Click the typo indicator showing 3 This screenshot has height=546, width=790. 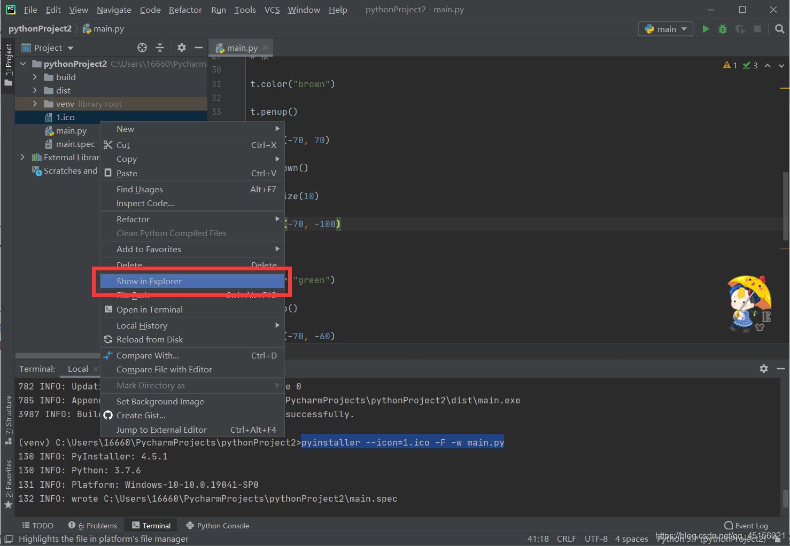click(x=750, y=65)
